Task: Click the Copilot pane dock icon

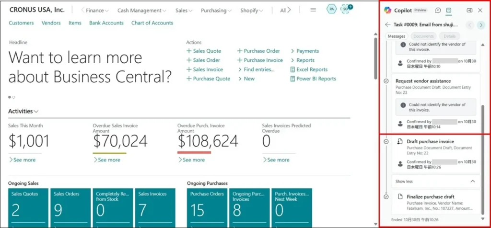Action: pos(469,10)
